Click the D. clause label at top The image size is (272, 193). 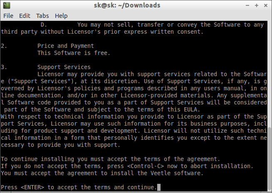click(44, 25)
